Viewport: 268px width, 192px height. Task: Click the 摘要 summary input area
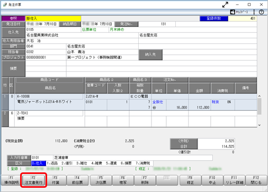pos(141,68)
